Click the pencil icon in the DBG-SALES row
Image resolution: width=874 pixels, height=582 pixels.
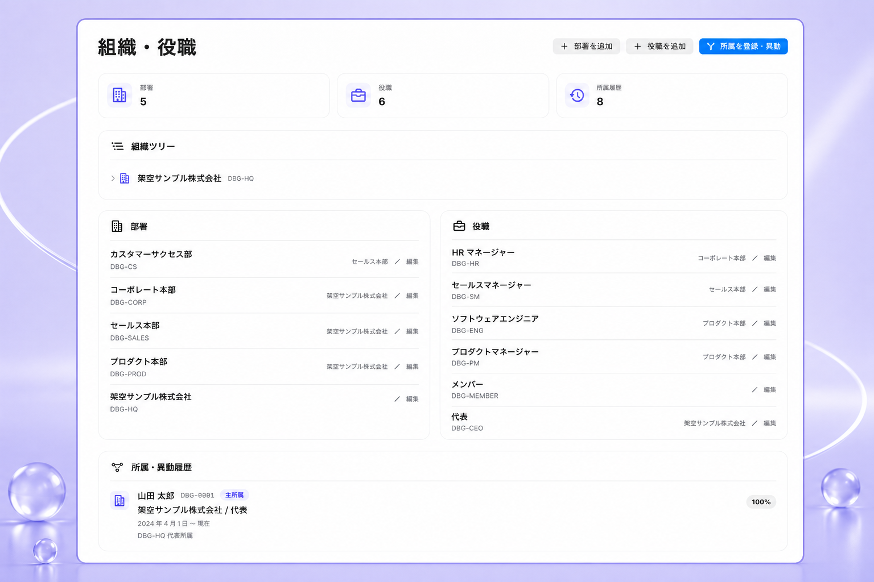coord(397,331)
